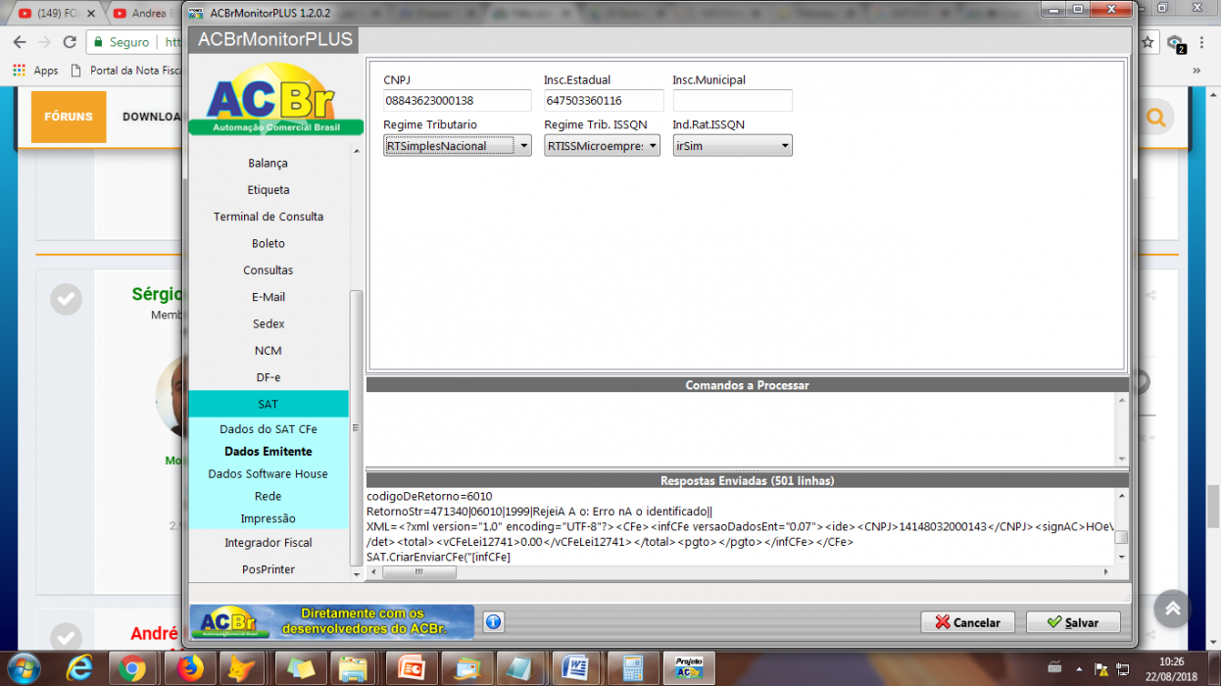The width and height of the screenshot is (1221, 686).
Task: Click the Respostas Enviadas vertical scrollbar
Action: (x=1122, y=537)
